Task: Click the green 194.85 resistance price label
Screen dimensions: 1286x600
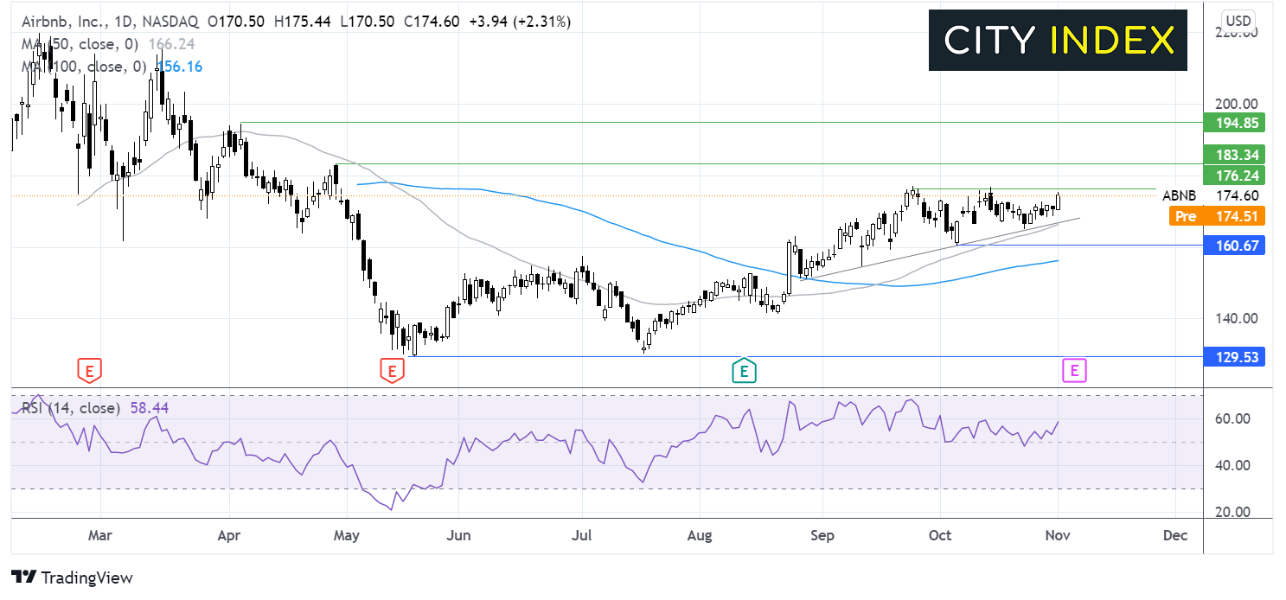Action: pos(1234,123)
